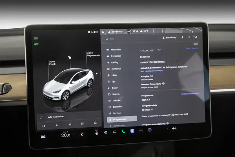Open the Lys settings menu
Image resolution: width=235 pixels, height=157 pixels.
tap(111, 82)
